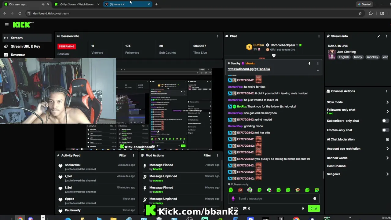The image size is (391, 220).
Task: Click the English language tag
Action: click(344, 57)
